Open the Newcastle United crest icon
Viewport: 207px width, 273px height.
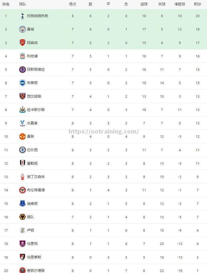pos(22,110)
